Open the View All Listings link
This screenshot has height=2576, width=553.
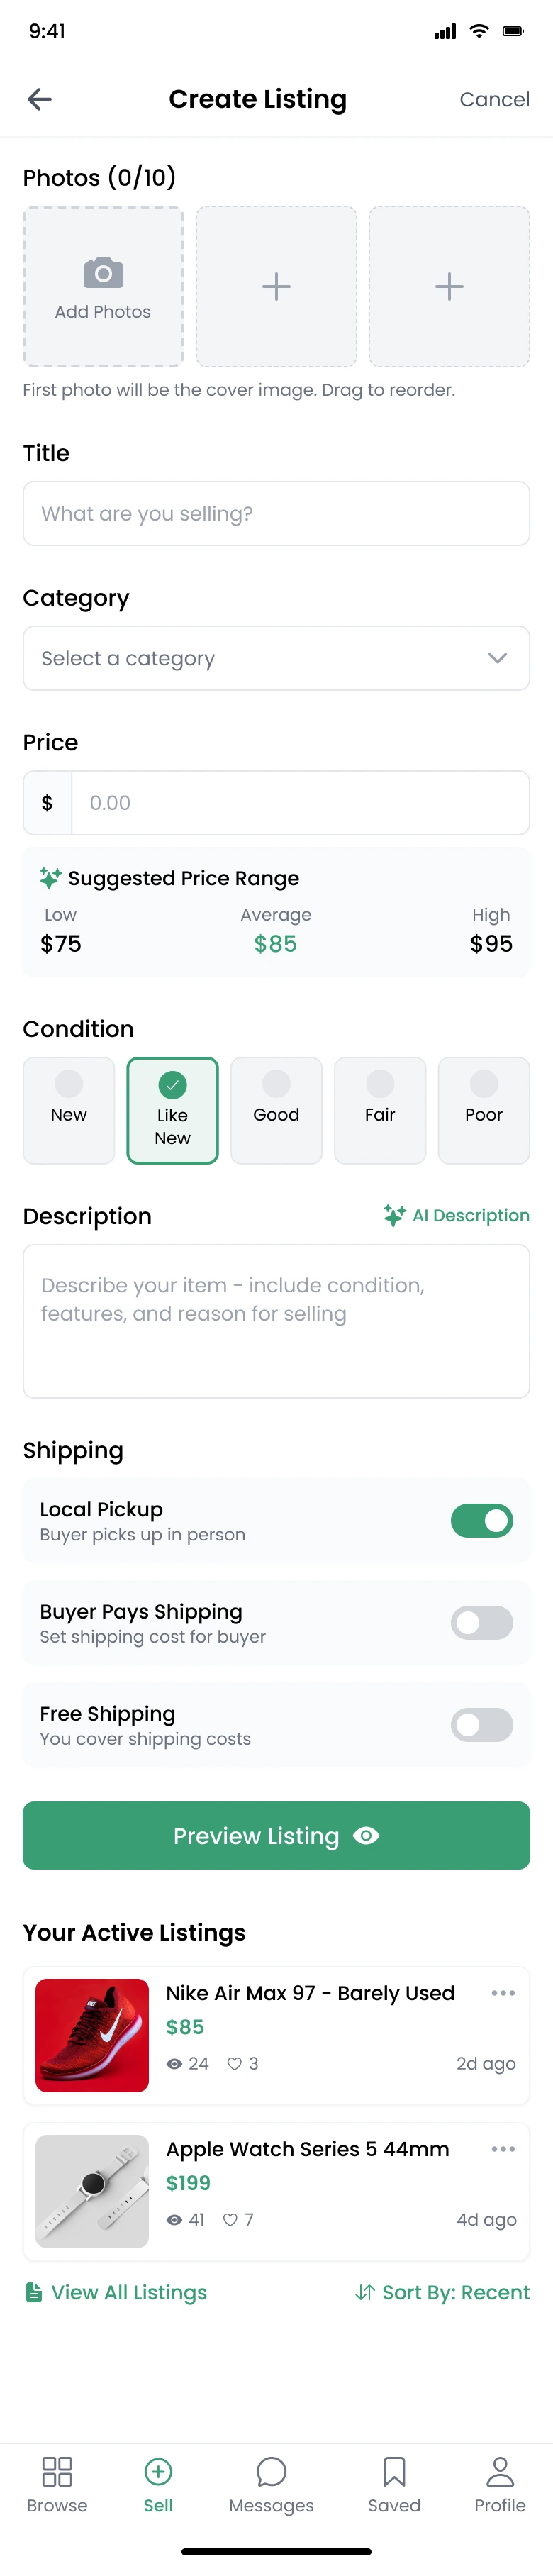pos(117,2292)
